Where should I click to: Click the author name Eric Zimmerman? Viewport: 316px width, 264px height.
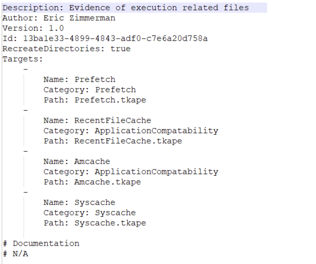[79, 18]
